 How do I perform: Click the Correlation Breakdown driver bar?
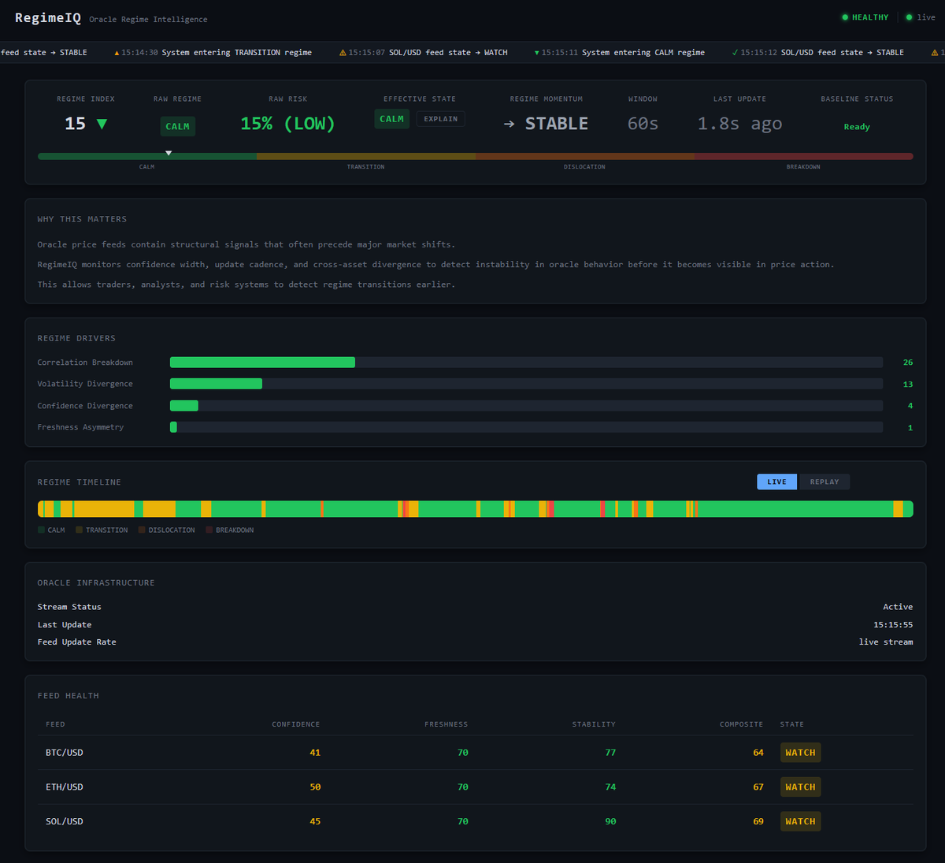tap(526, 363)
